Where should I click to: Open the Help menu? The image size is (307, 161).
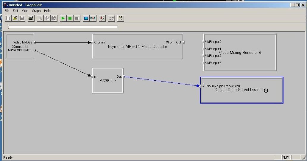click(47, 11)
